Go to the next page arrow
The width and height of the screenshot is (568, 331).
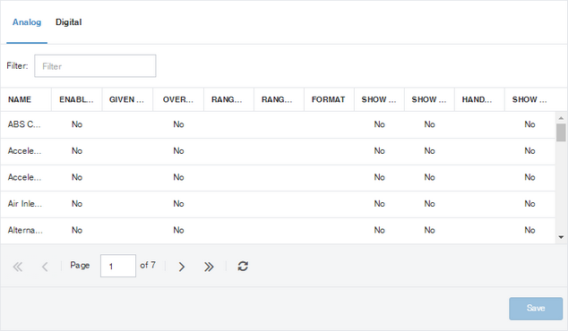point(182,267)
